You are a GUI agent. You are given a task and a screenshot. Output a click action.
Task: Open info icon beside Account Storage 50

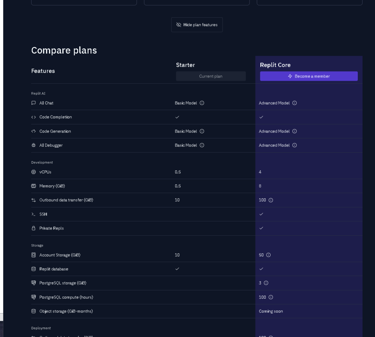click(268, 255)
